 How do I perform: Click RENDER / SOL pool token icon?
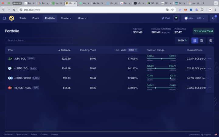pos(10,88)
